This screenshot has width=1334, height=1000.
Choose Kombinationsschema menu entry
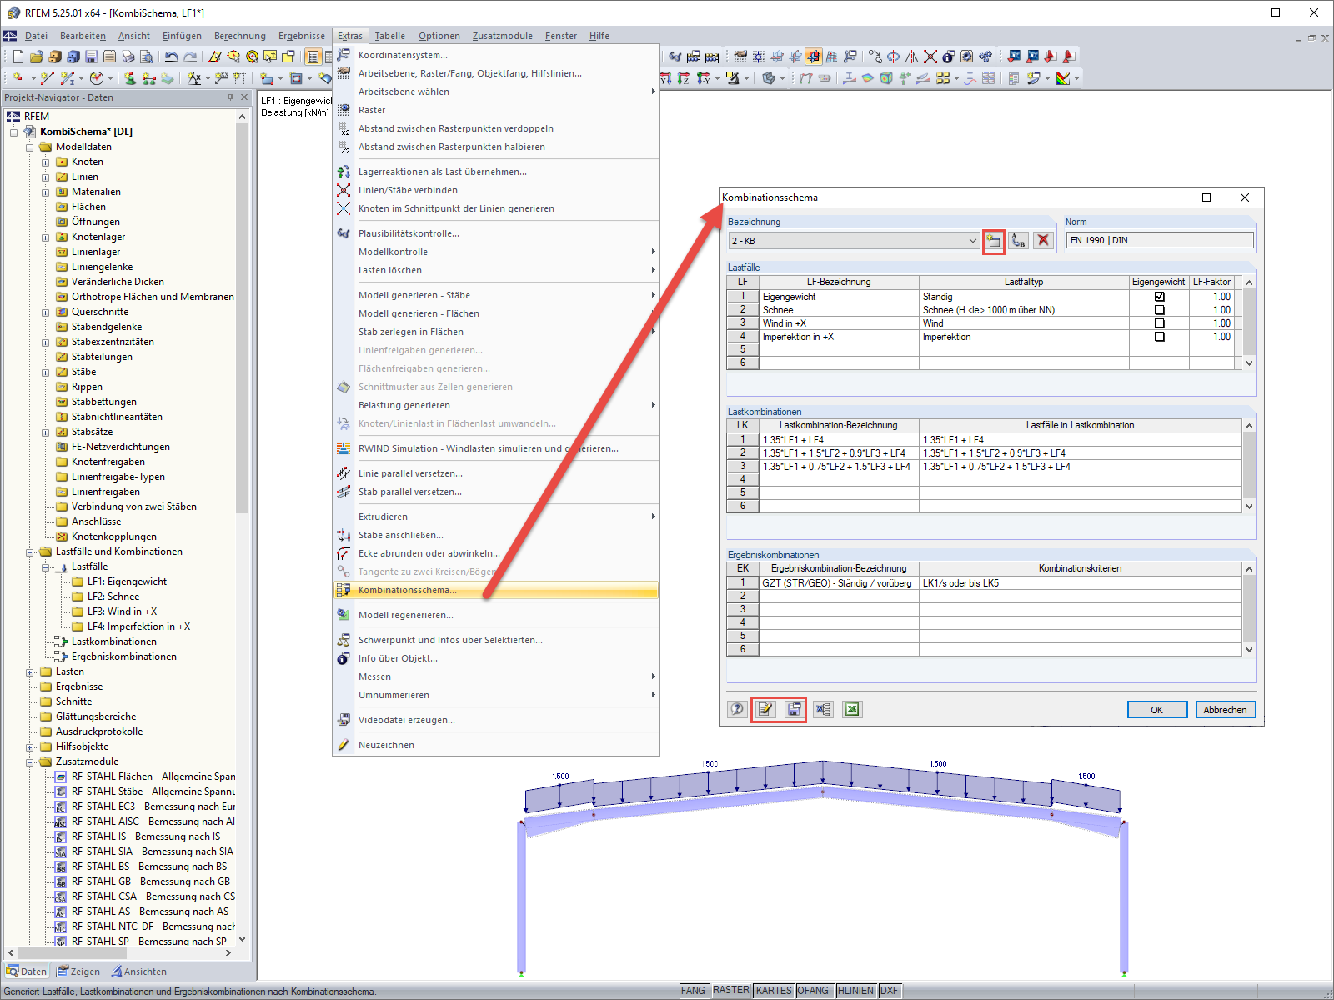tap(496, 590)
